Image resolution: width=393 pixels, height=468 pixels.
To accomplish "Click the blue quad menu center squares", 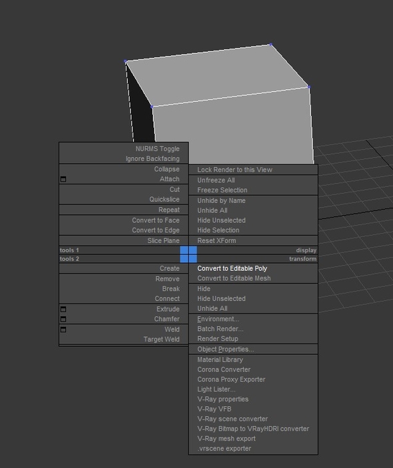I will coord(189,254).
